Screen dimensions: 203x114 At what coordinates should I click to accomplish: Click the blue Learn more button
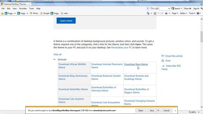click(66, 21)
